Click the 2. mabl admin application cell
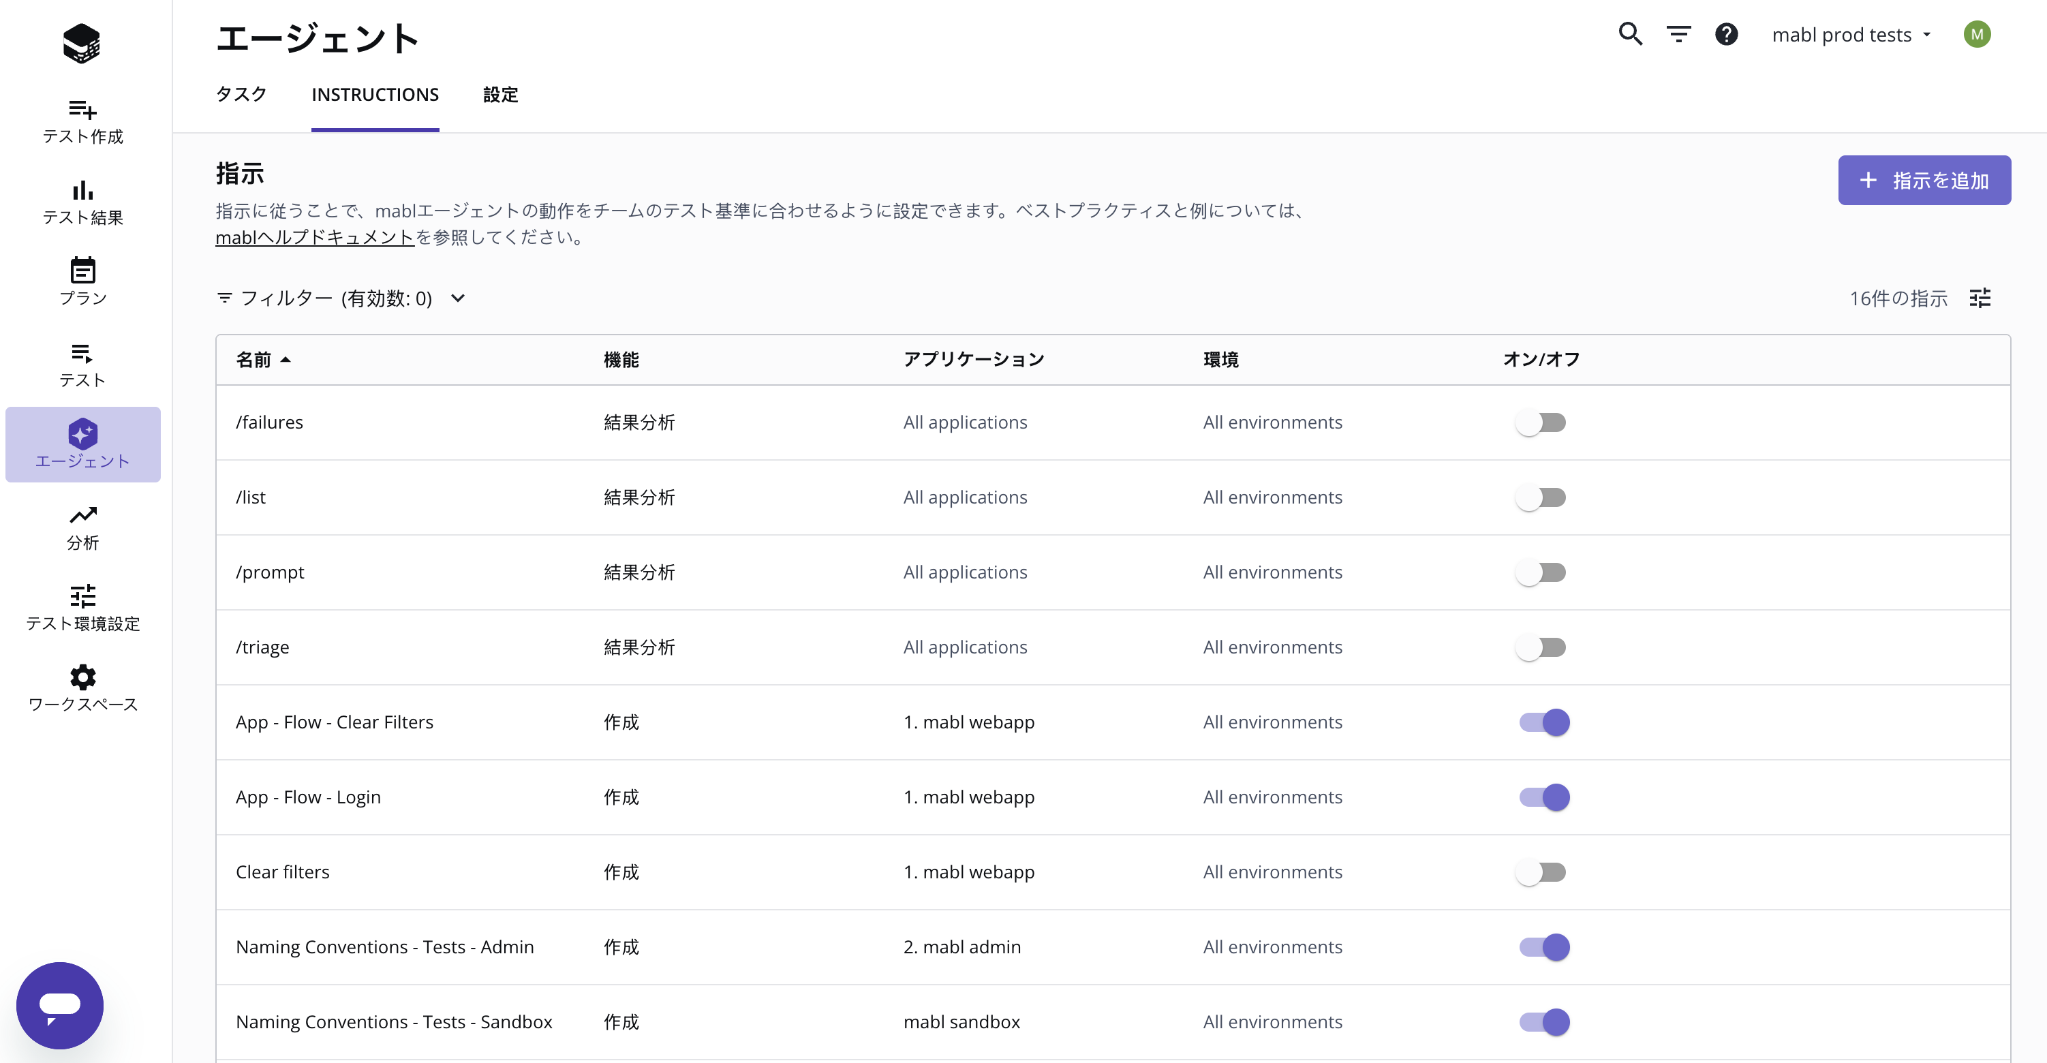 (961, 947)
